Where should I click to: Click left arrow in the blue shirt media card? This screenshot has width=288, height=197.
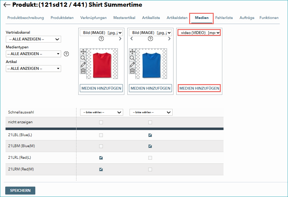[x=131, y=39]
